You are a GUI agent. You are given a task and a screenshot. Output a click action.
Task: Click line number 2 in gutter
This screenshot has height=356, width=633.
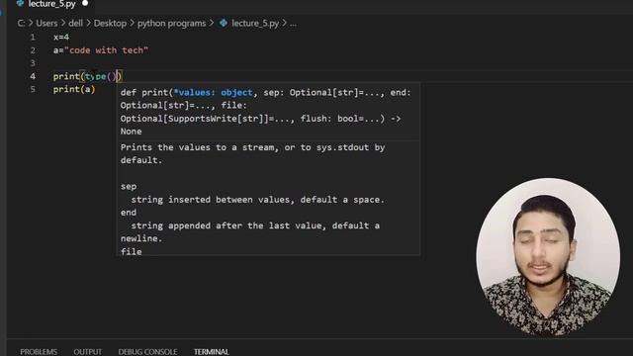pos(33,50)
